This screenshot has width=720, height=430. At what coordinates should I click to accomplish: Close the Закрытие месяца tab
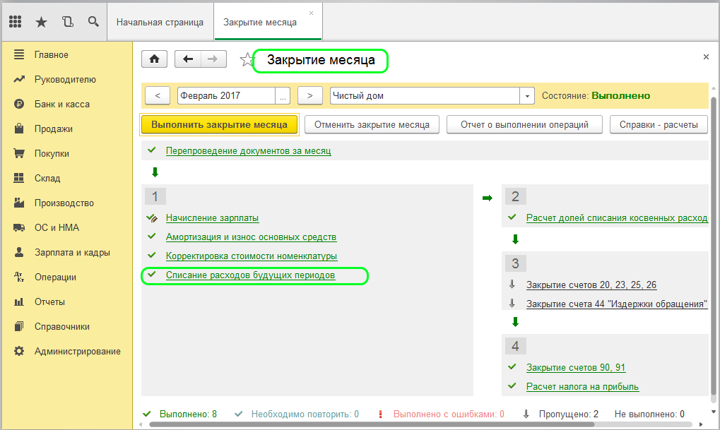click(311, 13)
